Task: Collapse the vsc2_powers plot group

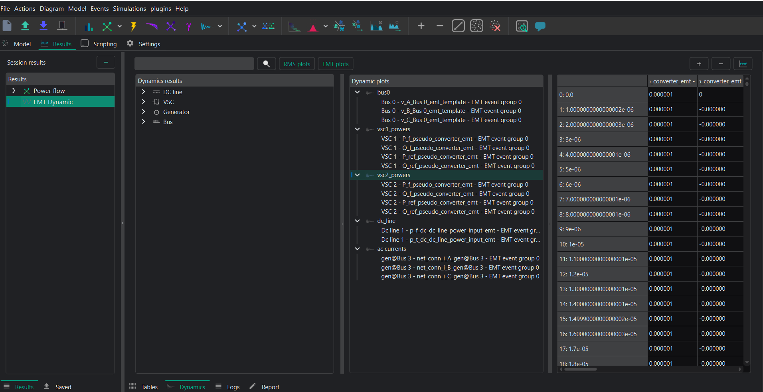Action: coord(358,175)
